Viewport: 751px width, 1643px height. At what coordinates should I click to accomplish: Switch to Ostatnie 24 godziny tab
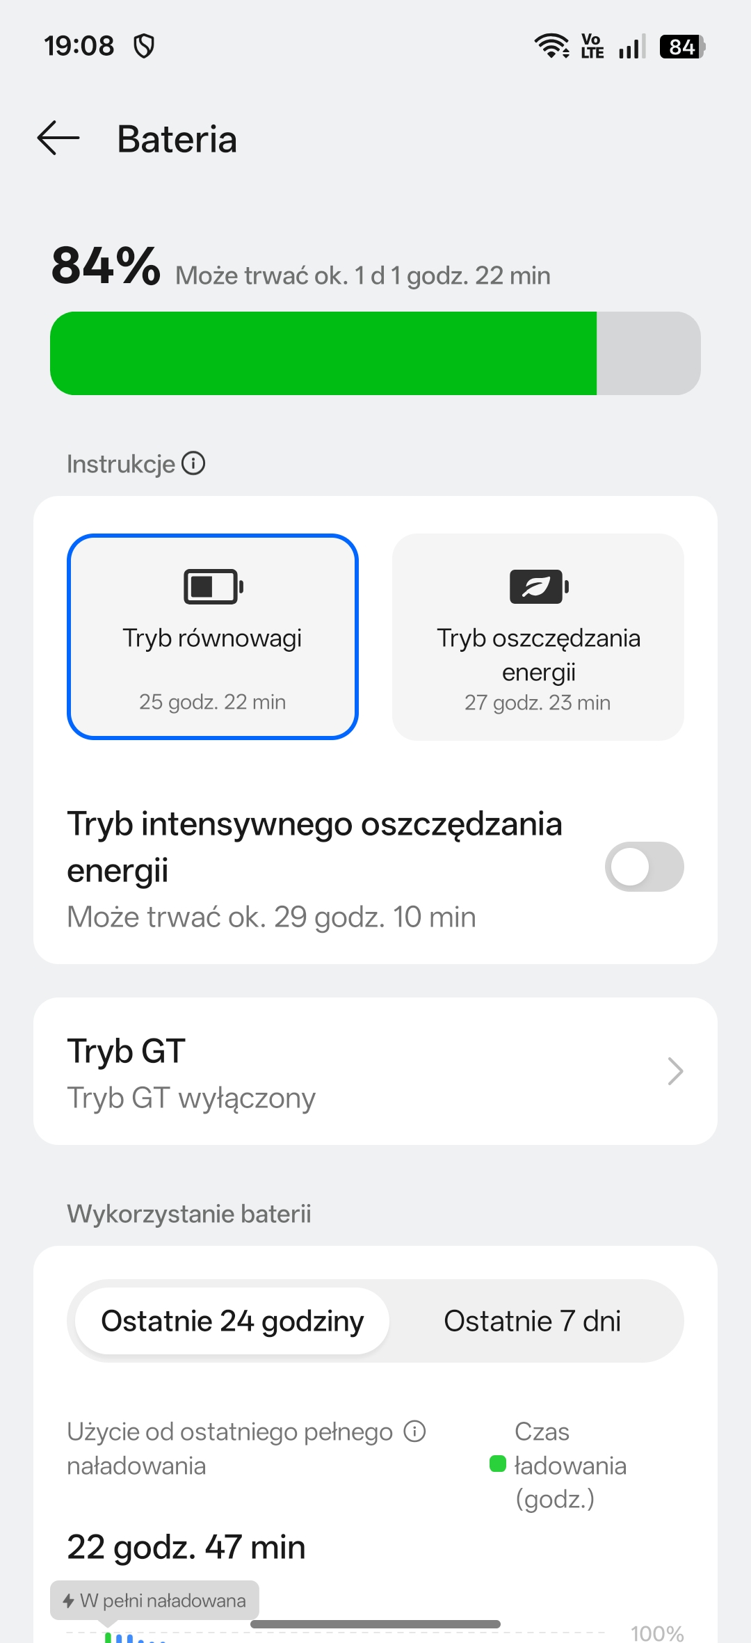[232, 1321]
